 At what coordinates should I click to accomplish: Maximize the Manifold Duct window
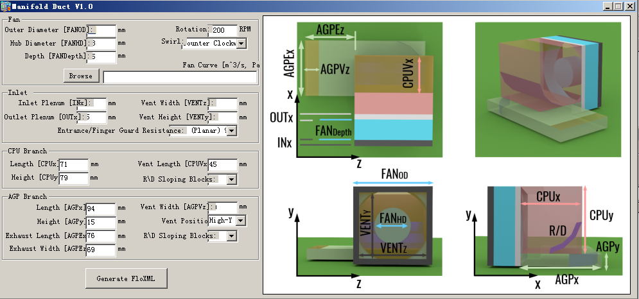618,6
